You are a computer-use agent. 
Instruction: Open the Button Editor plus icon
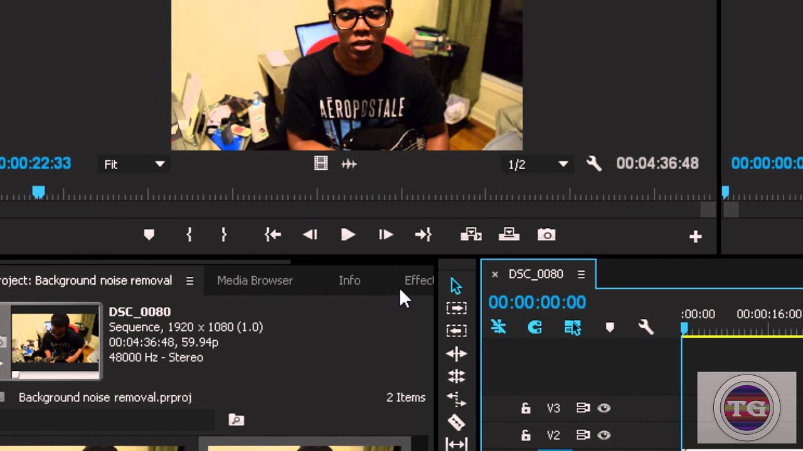click(x=695, y=236)
